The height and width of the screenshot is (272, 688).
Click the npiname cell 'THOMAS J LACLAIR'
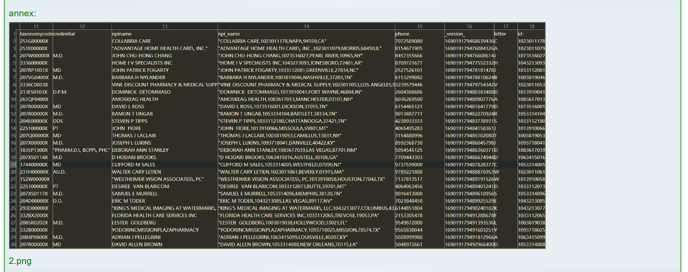[x=165, y=136]
